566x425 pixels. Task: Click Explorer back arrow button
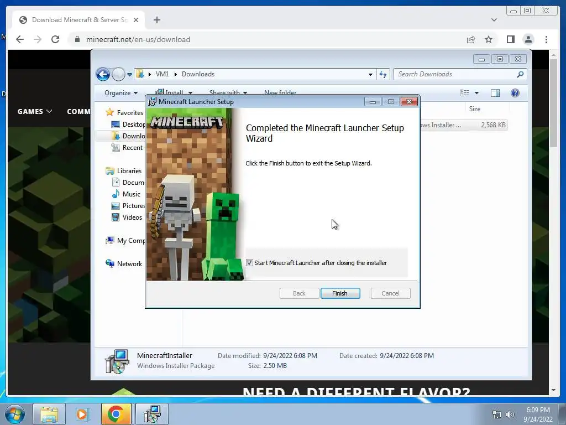(x=103, y=75)
